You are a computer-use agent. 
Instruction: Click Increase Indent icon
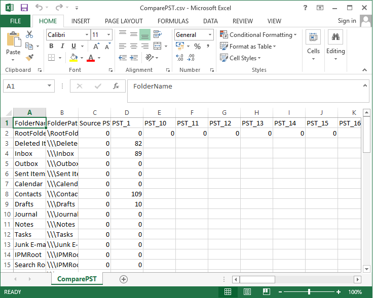click(x=134, y=58)
